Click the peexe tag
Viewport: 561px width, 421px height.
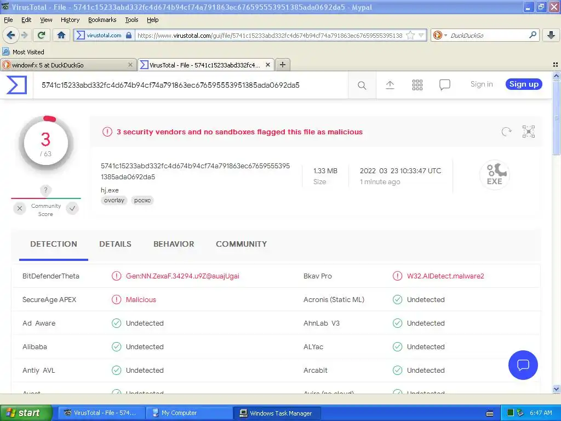[142, 200]
